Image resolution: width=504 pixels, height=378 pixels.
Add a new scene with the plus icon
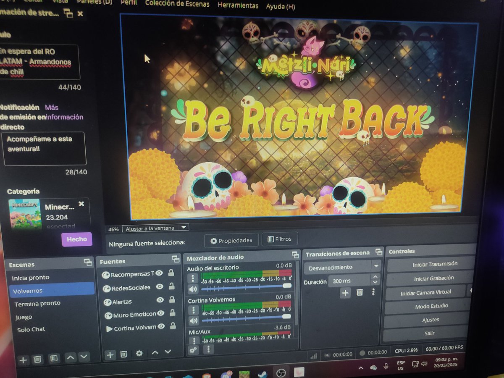click(23, 360)
